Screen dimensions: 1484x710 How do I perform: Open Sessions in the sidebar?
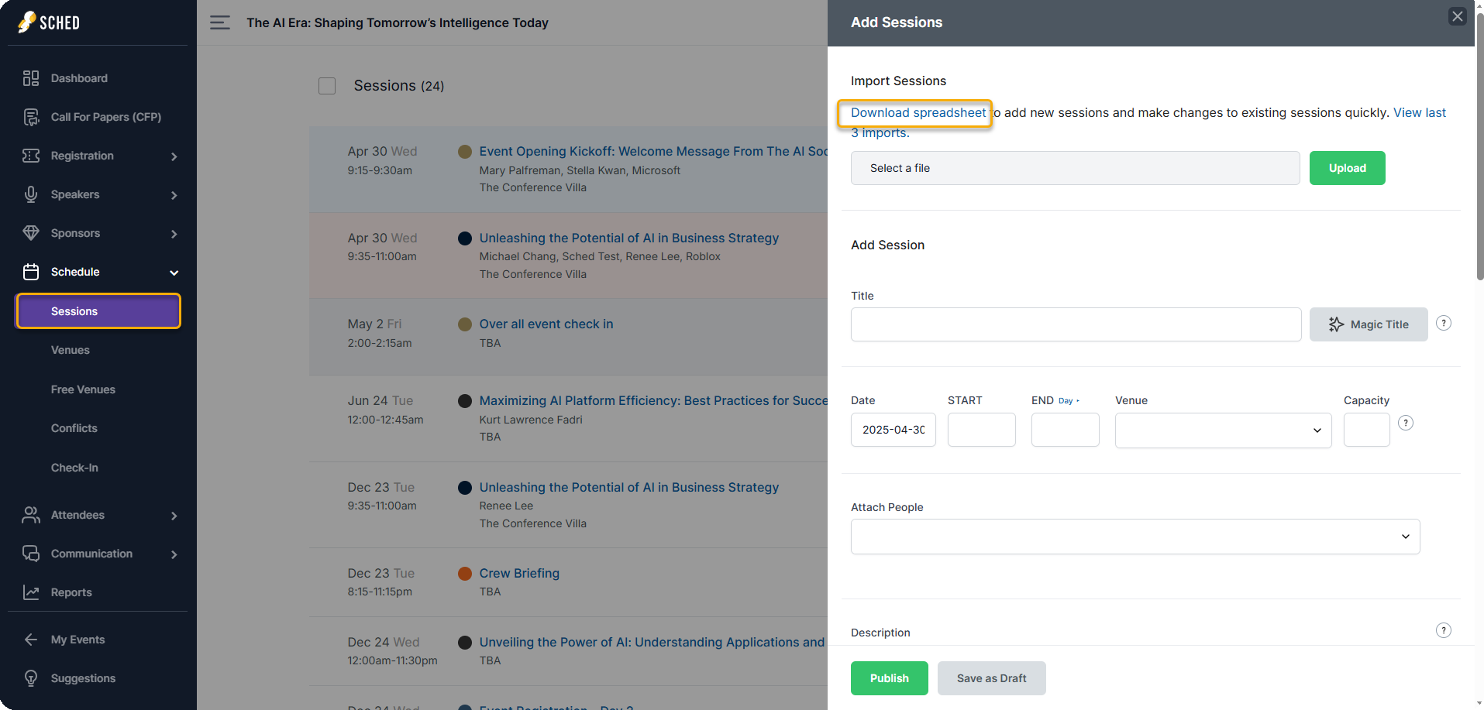(98, 311)
